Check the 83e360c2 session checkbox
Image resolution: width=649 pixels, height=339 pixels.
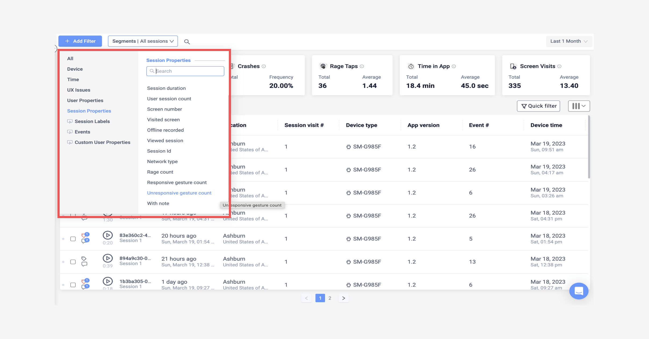73,239
